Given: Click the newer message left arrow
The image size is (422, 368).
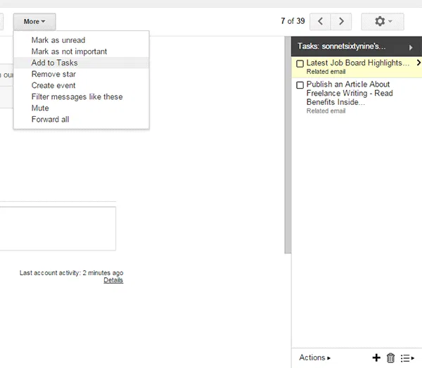Looking at the screenshot, I should point(321,22).
